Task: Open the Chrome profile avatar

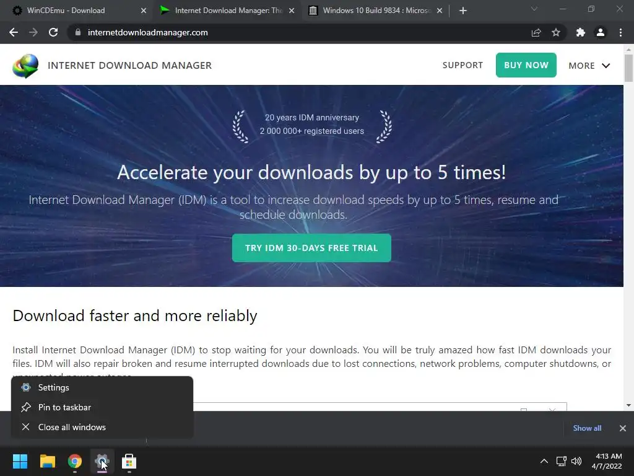Action: 601,32
